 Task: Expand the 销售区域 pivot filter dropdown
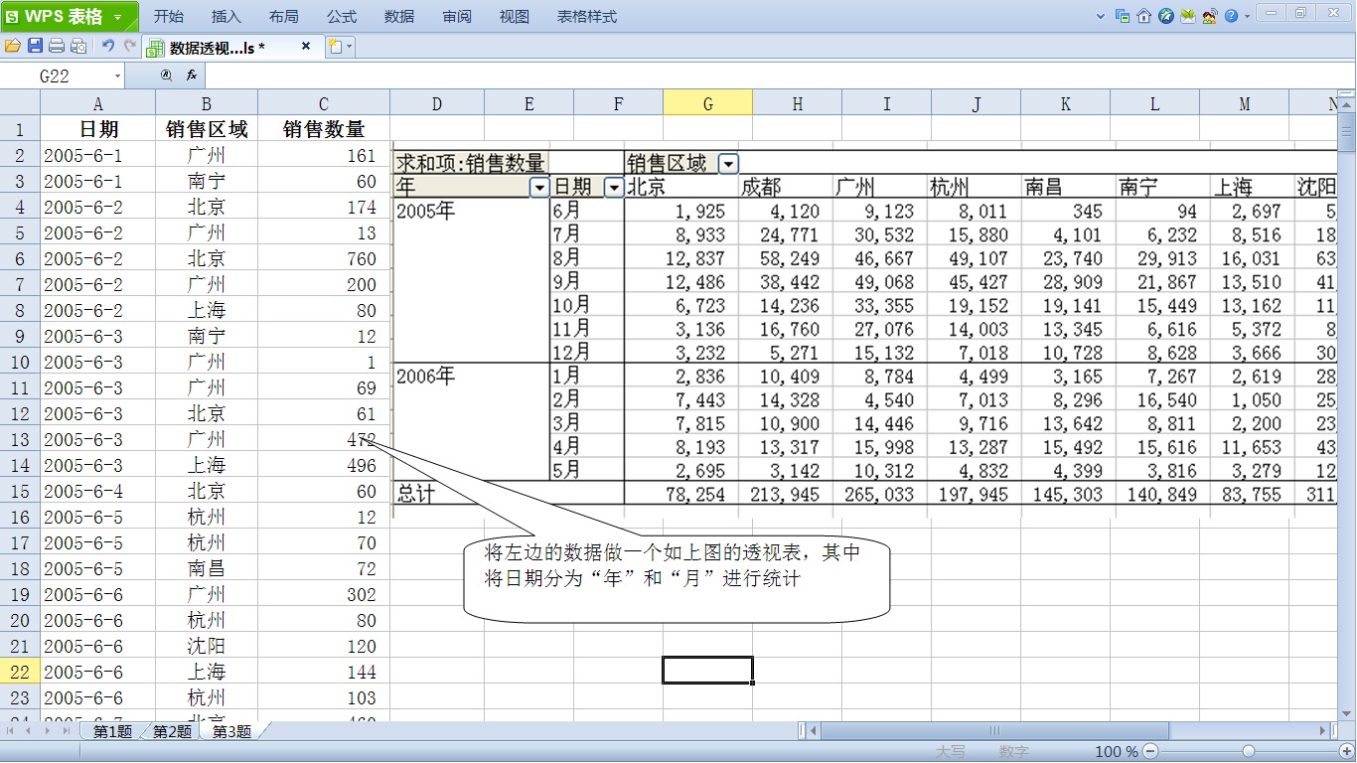pos(728,164)
